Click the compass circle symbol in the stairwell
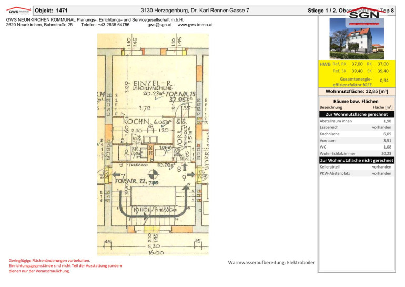 point(153,175)
